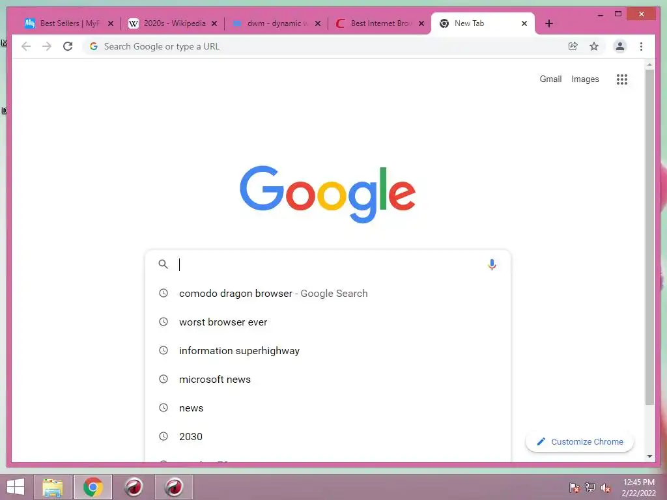Open the Gmail link
This screenshot has width=667, height=500.
click(x=550, y=79)
